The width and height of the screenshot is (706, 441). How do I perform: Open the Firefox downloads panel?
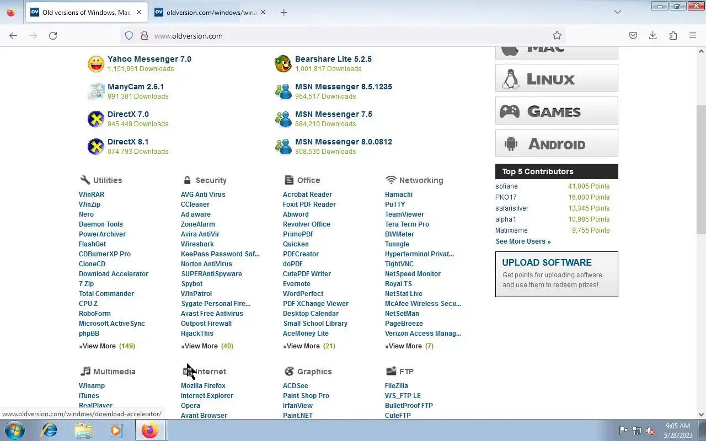coord(653,35)
